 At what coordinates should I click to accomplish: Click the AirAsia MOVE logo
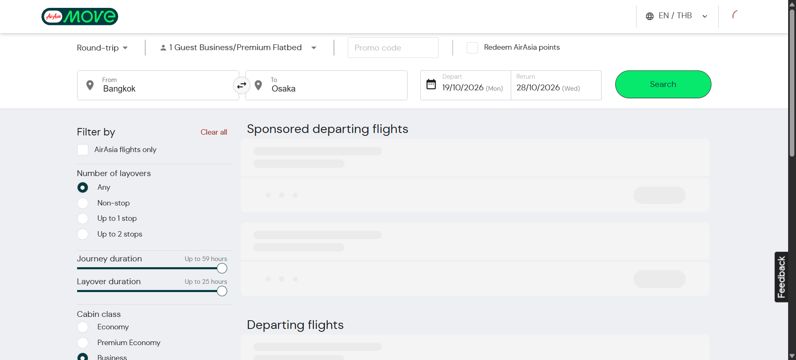pyautogui.click(x=80, y=17)
